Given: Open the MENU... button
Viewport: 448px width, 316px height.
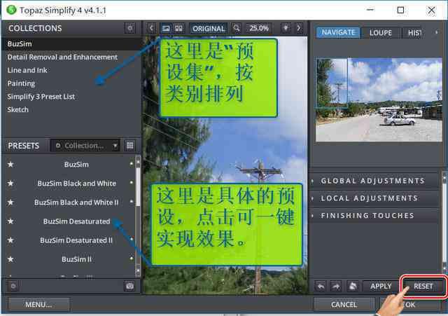Looking at the screenshot, I should click(38, 305).
